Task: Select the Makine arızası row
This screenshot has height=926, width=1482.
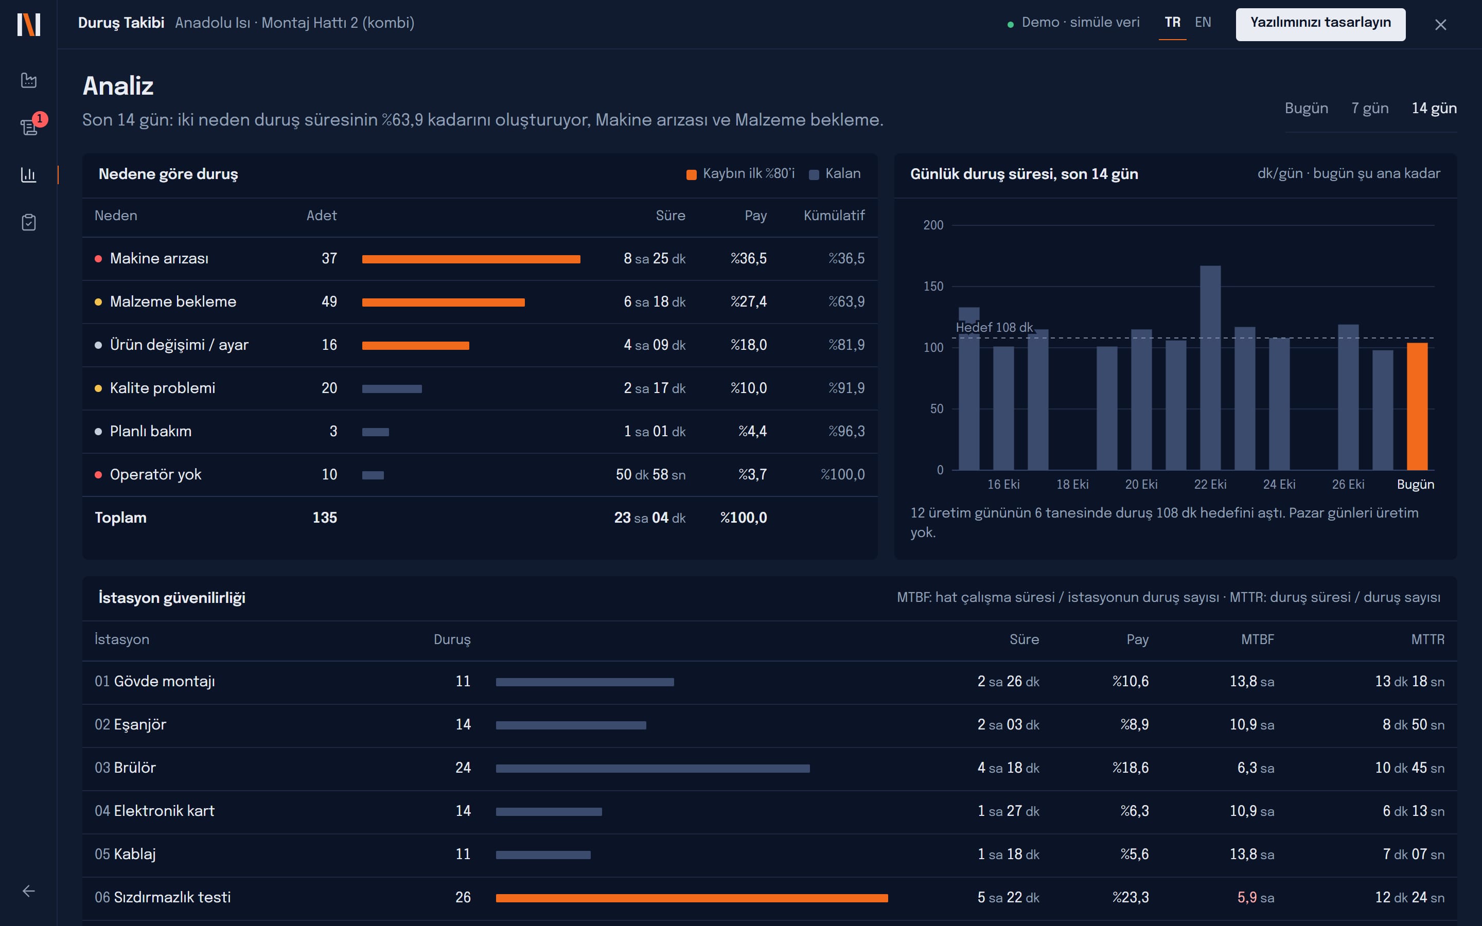Action: (x=480, y=259)
